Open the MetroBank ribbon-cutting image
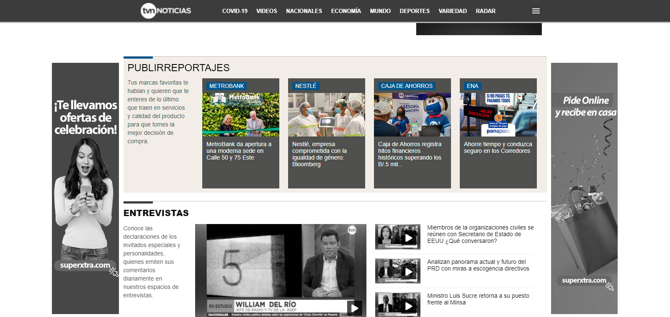 tap(241, 115)
